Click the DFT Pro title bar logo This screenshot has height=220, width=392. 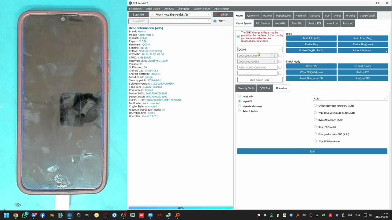click(x=130, y=3)
